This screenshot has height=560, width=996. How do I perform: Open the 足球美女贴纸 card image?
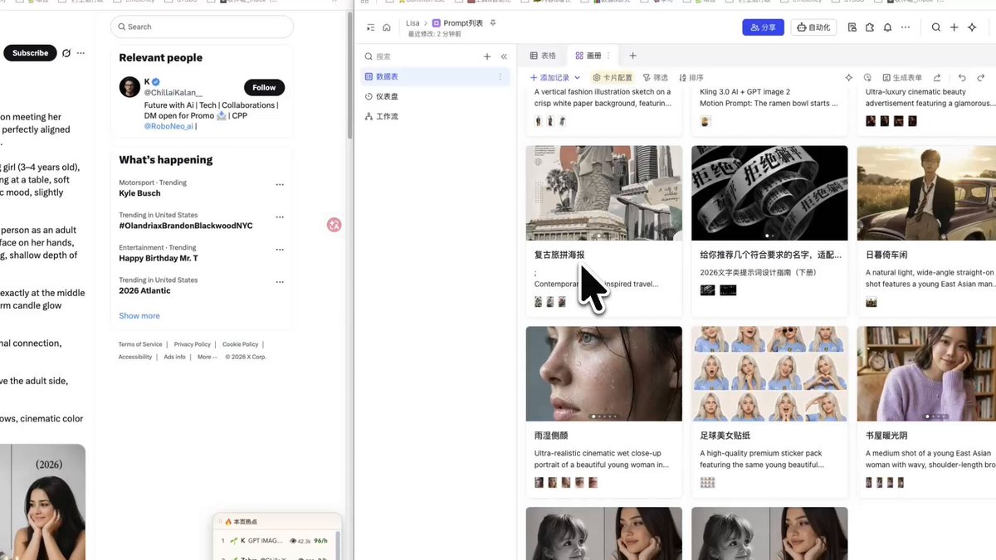[x=769, y=373]
